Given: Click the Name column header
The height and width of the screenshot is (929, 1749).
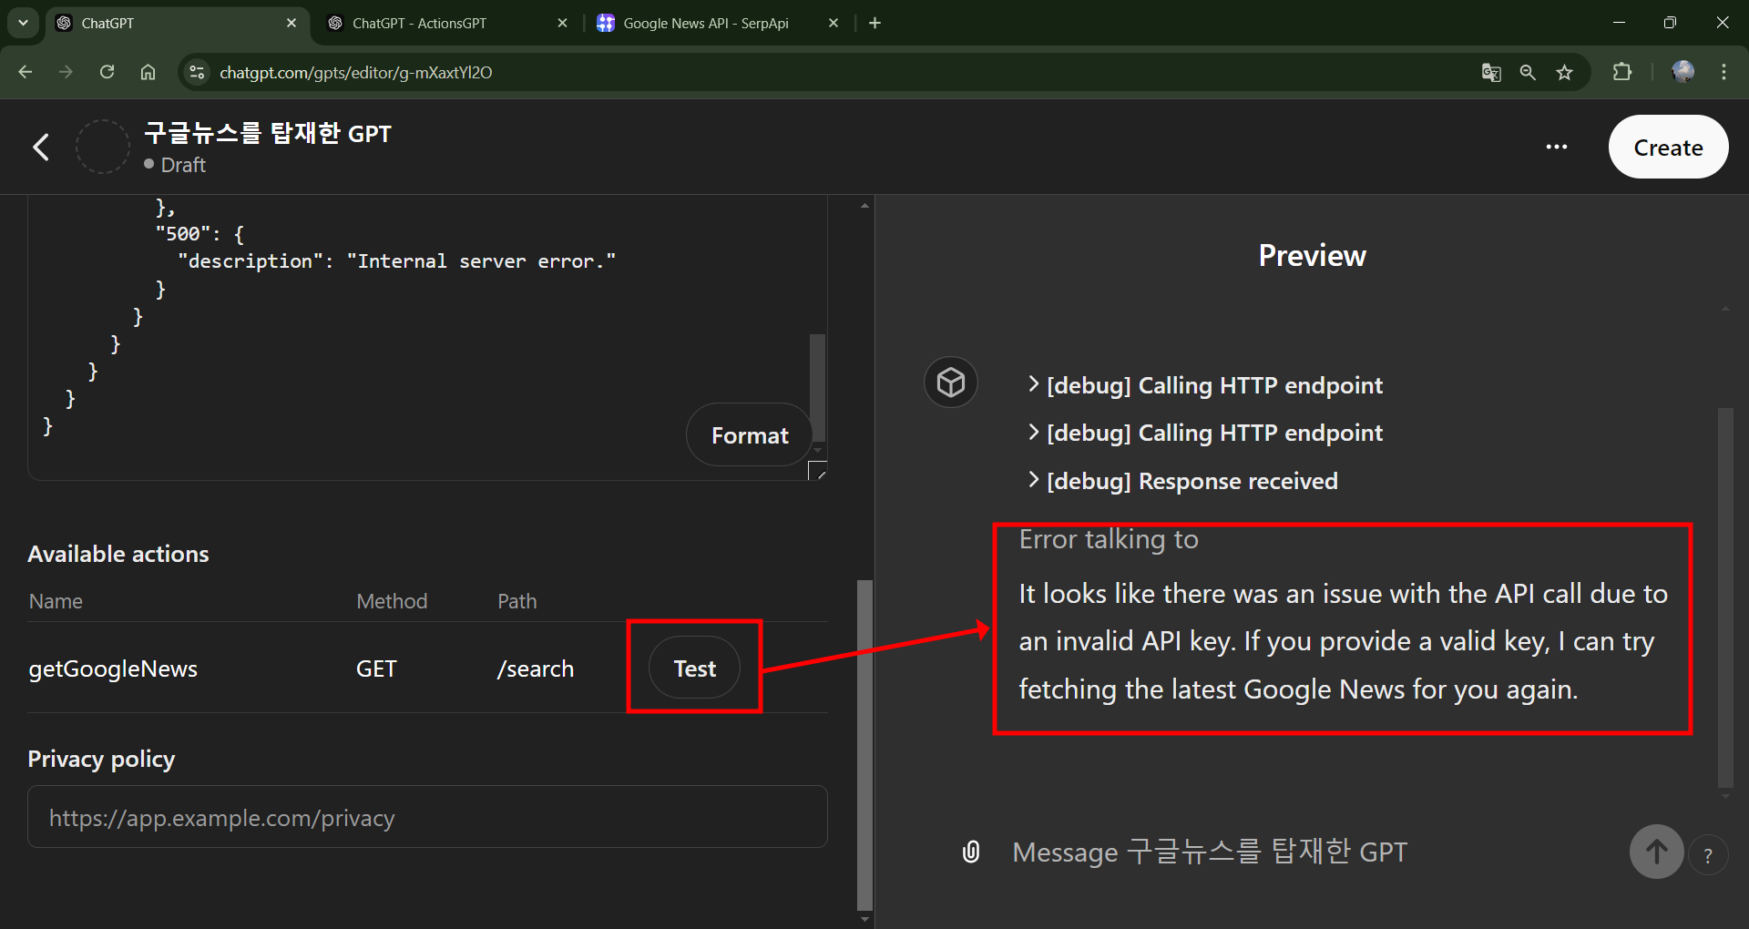Looking at the screenshot, I should 56,601.
